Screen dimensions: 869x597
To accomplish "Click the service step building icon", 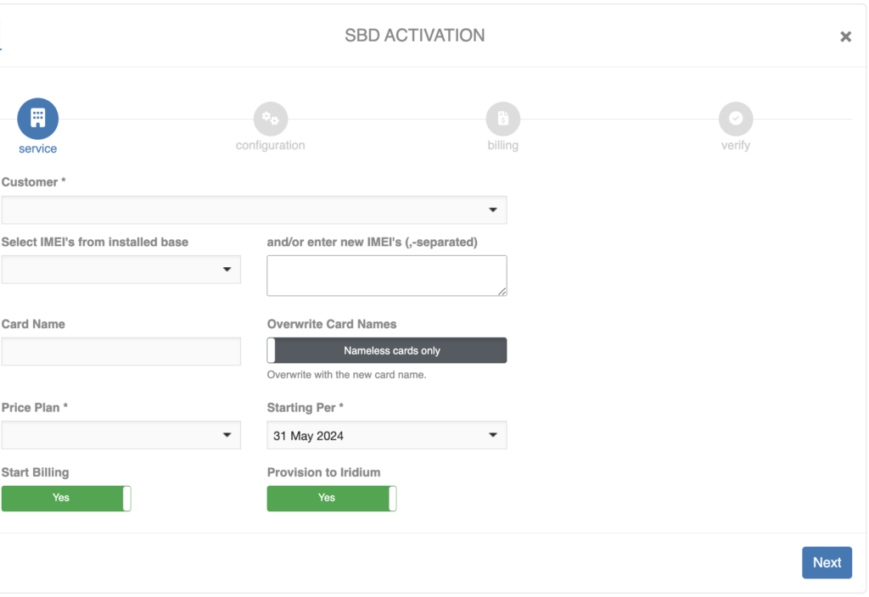I will click(x=38, y=119).
